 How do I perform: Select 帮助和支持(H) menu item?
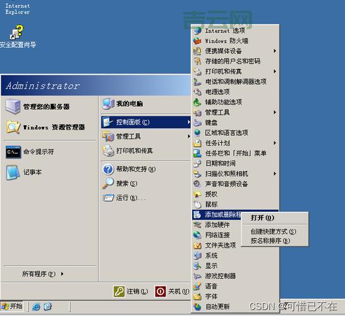146,169
